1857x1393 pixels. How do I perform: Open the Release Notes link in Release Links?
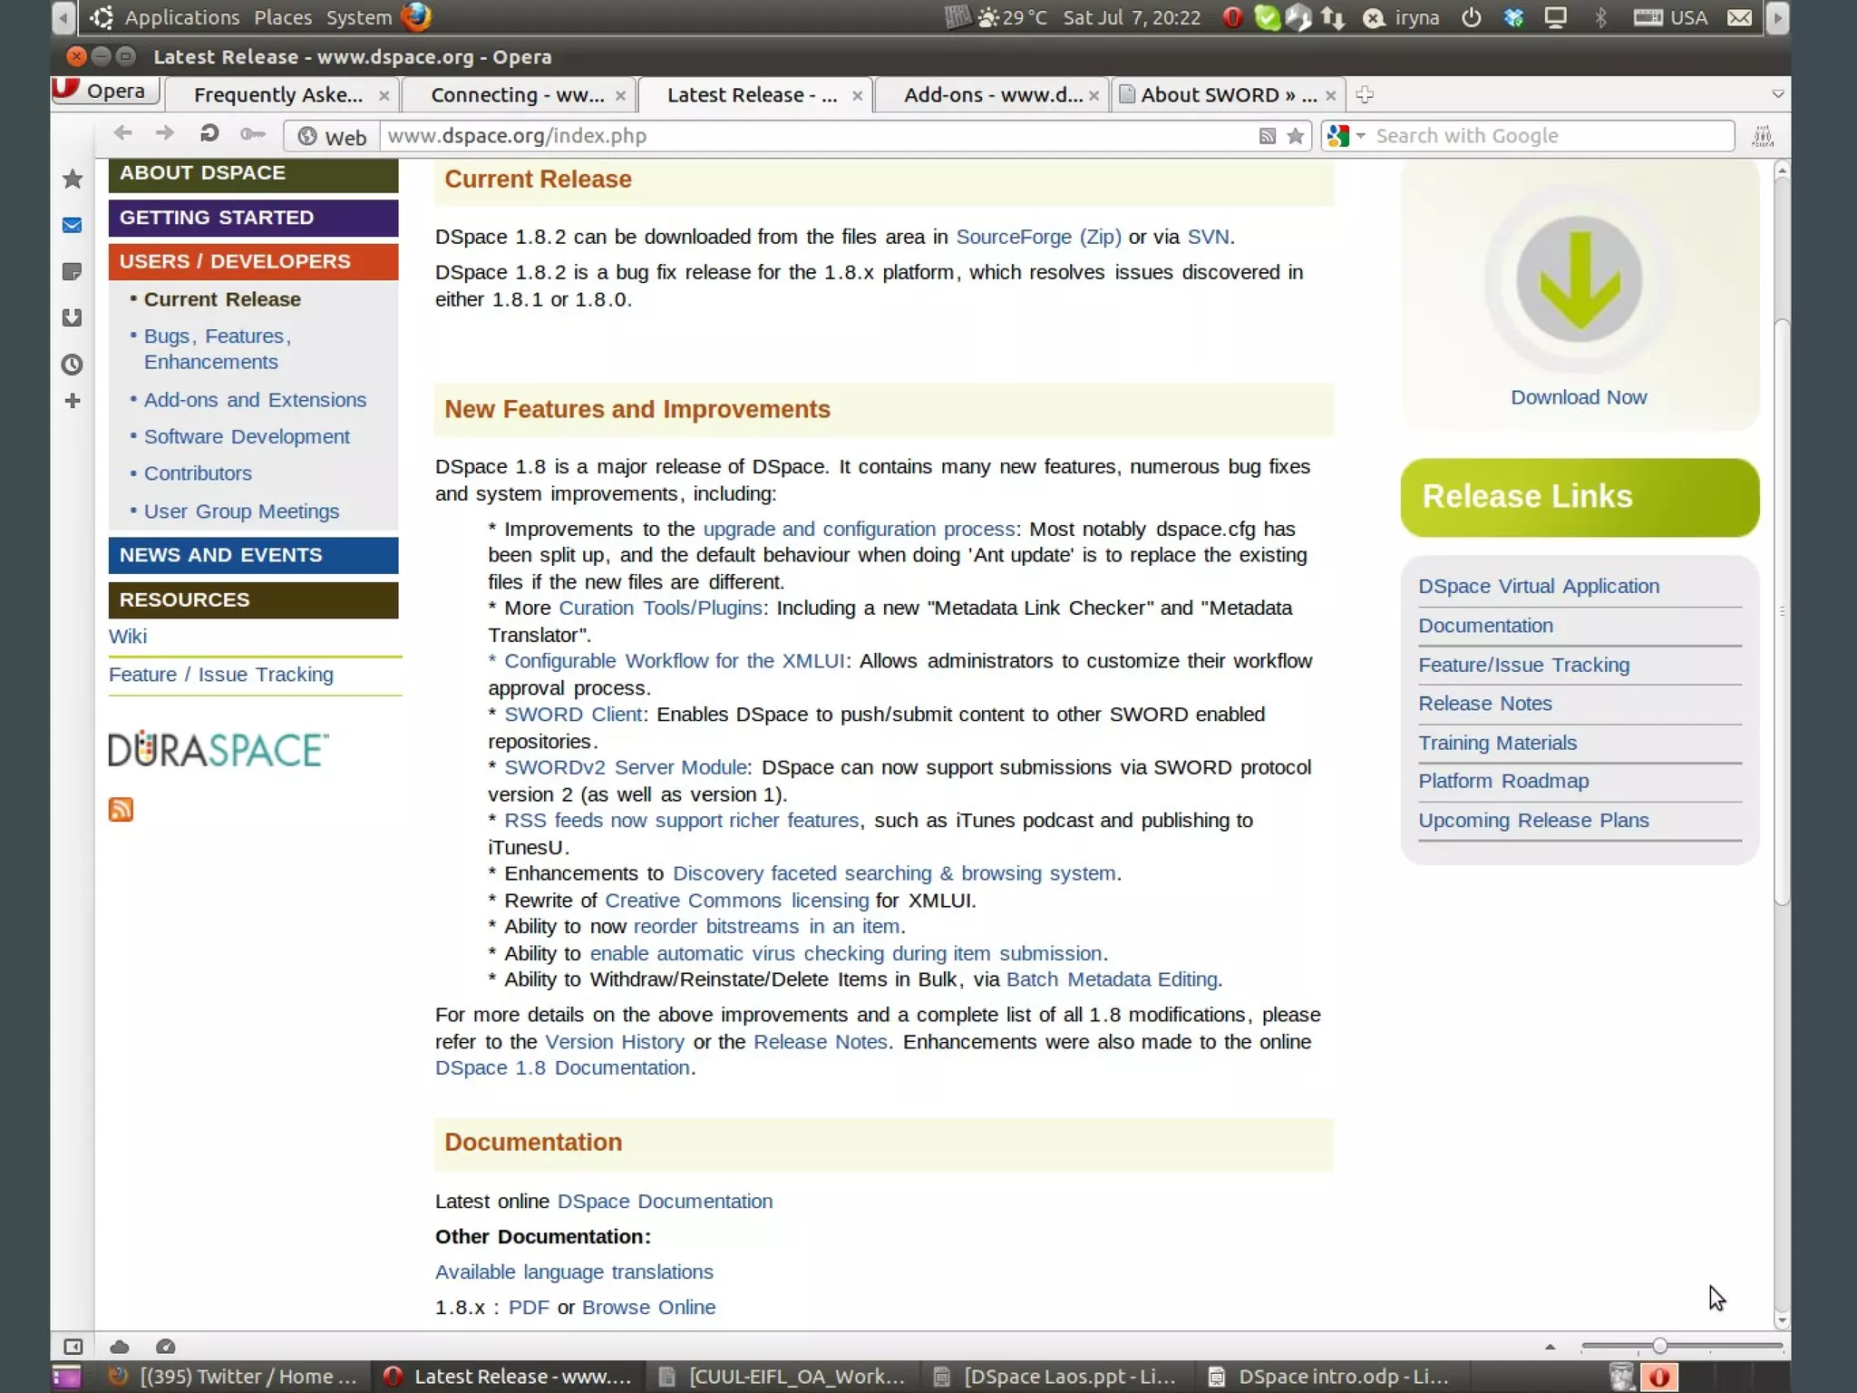(x=1484, y=703)
